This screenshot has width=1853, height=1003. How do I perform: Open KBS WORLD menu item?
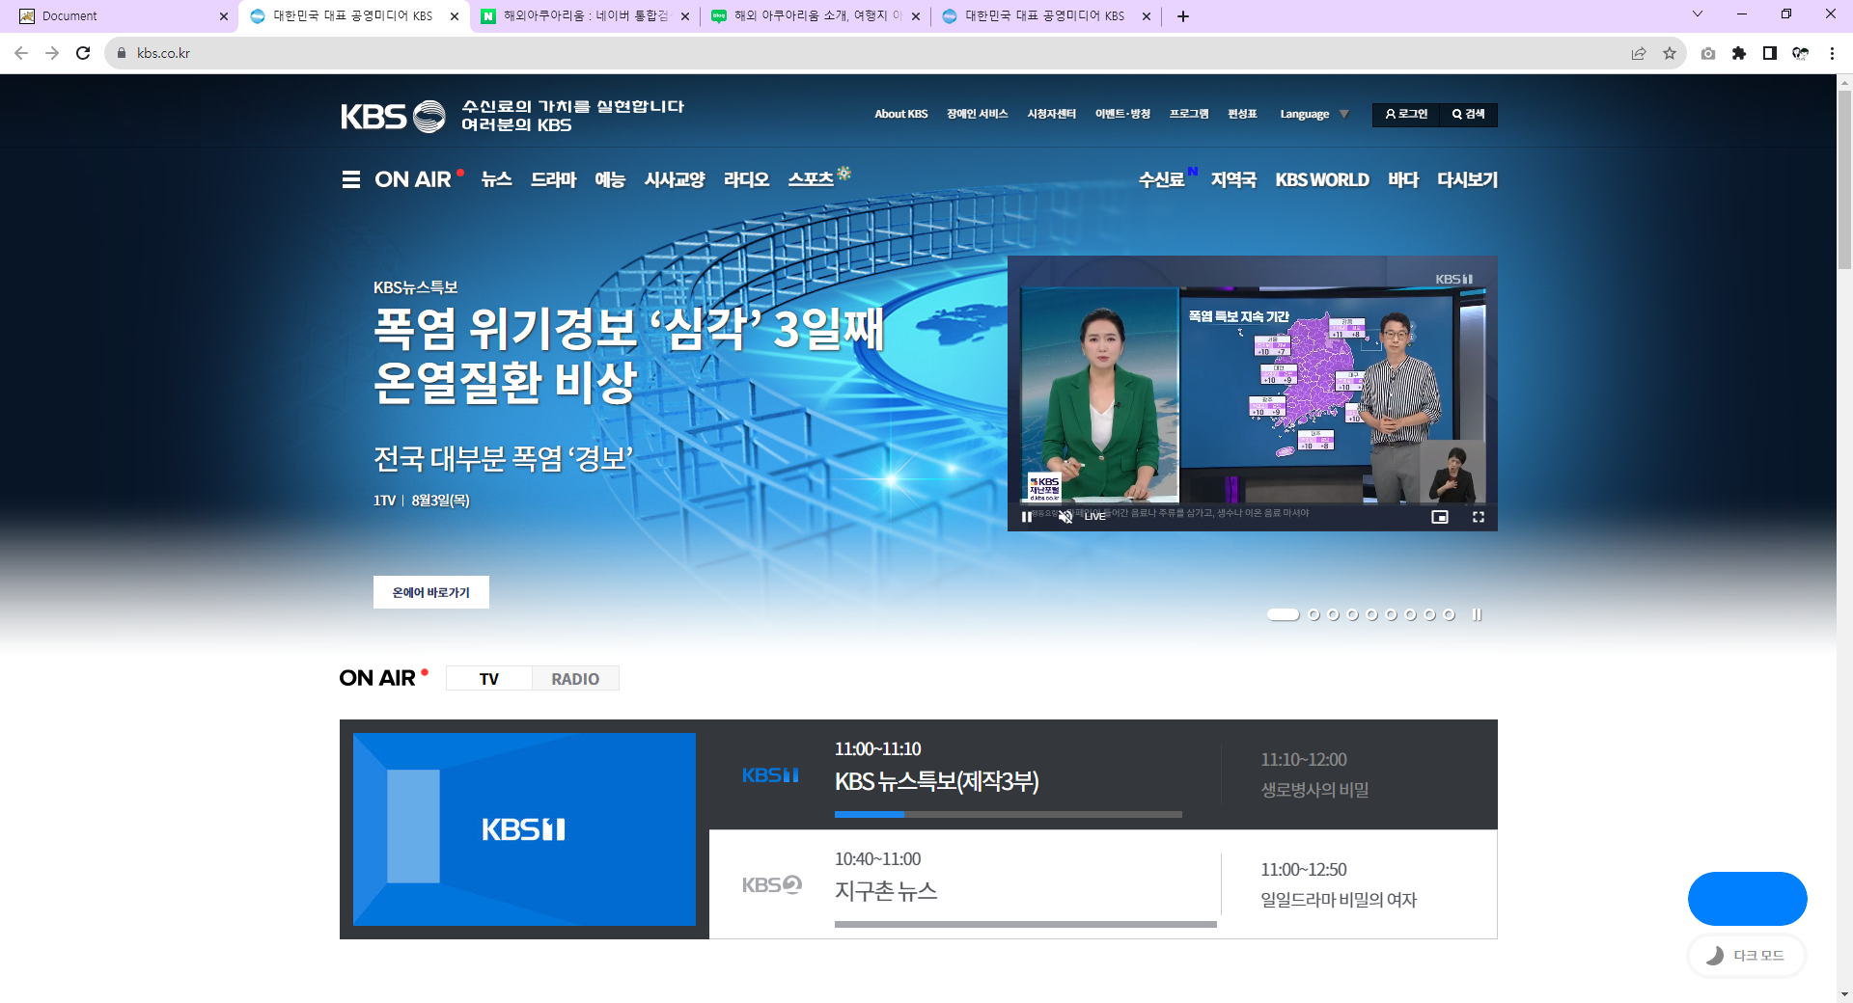1322,179
